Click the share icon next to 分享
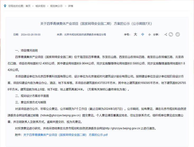 tap(166, 34)
